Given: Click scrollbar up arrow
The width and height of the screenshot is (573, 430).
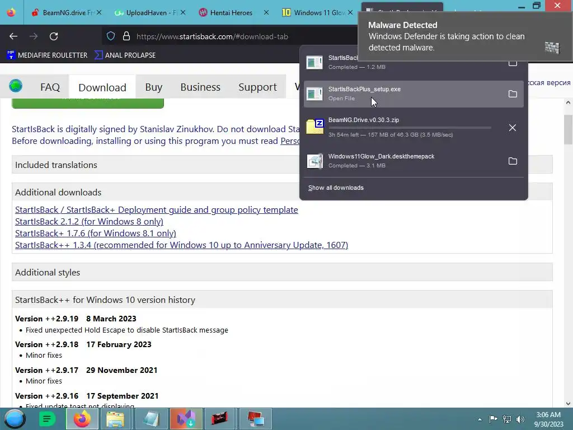Looking at the screenshot, I should tap(568, 103).
